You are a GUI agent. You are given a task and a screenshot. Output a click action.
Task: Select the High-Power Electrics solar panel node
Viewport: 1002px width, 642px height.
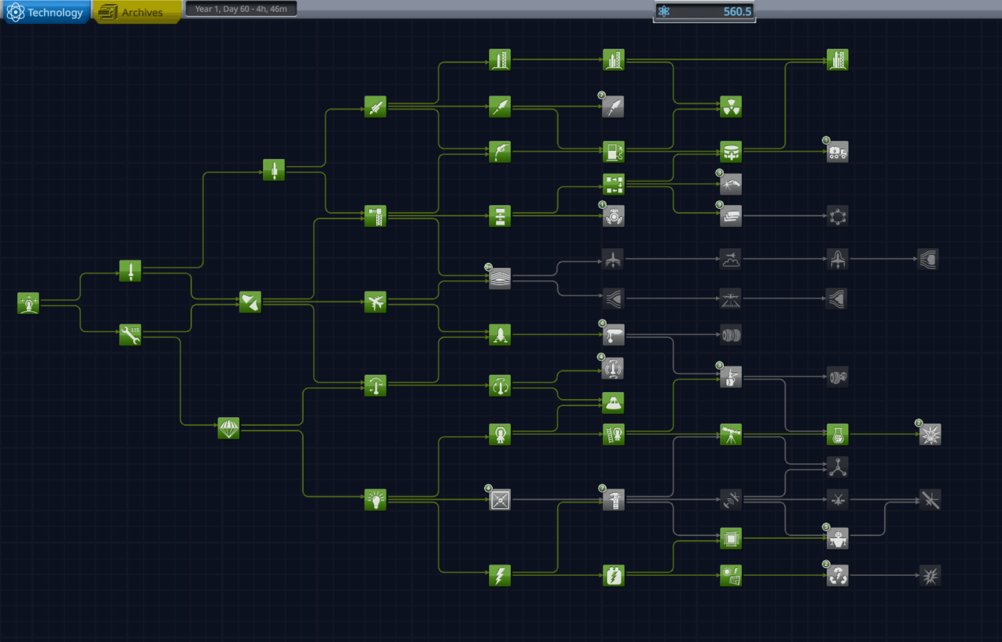point(731,575)
